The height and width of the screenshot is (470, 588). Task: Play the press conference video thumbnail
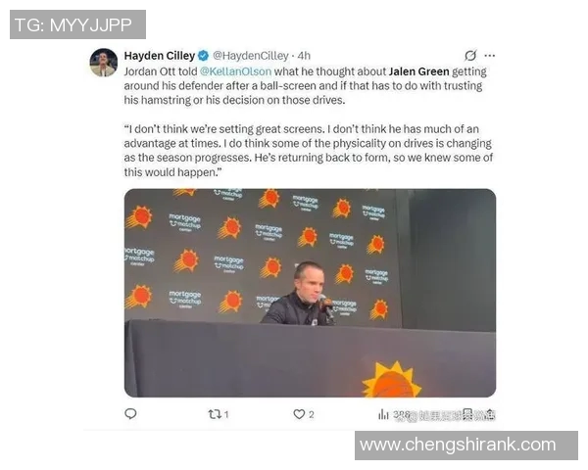coord(310,293)
